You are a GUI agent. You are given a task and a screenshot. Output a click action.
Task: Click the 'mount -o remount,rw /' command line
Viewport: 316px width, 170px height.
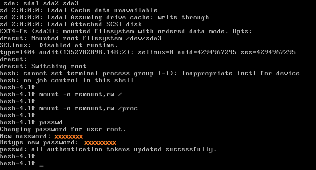[x=61, y=94]
